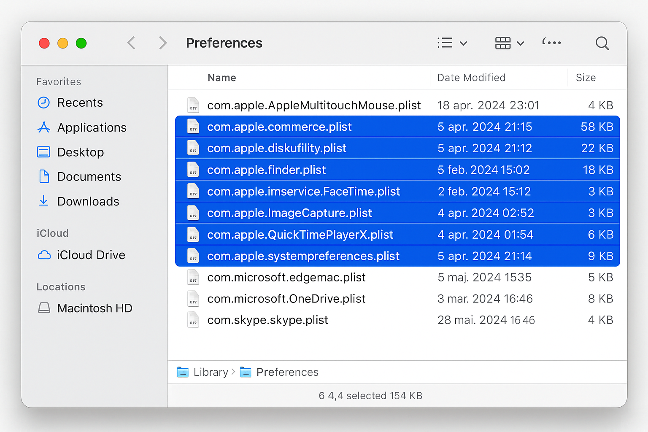The image size is (648, 432).
Task: Click the com.apple.commerce.plist file icon
Action: 193,127
